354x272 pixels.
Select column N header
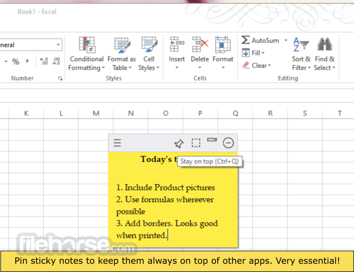click(x=131, y=113)
